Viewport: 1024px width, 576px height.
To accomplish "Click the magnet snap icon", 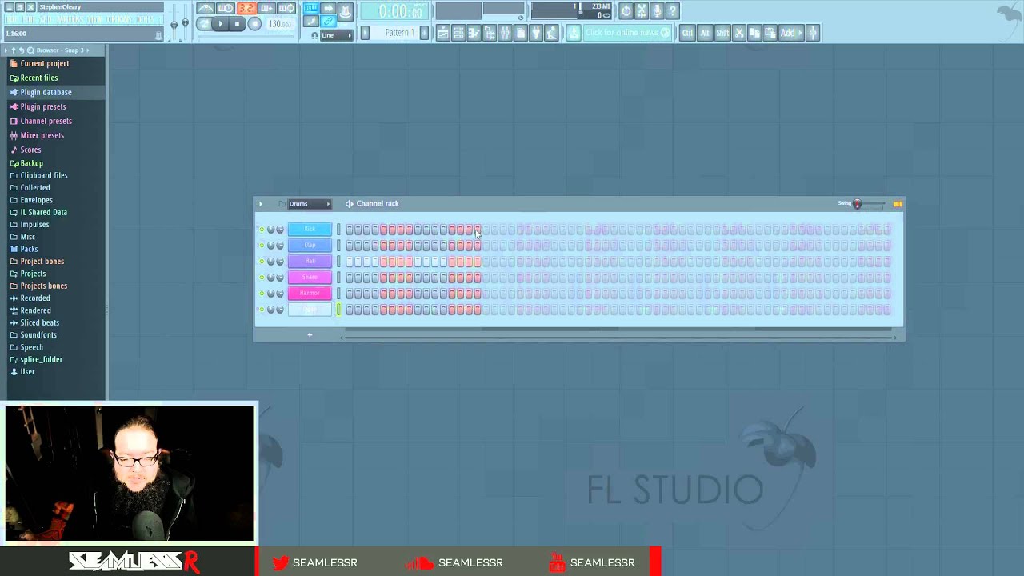I will click(314, 35).
